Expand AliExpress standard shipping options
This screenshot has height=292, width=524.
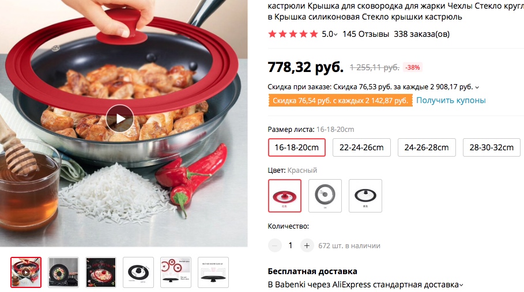tap(461, 285)
